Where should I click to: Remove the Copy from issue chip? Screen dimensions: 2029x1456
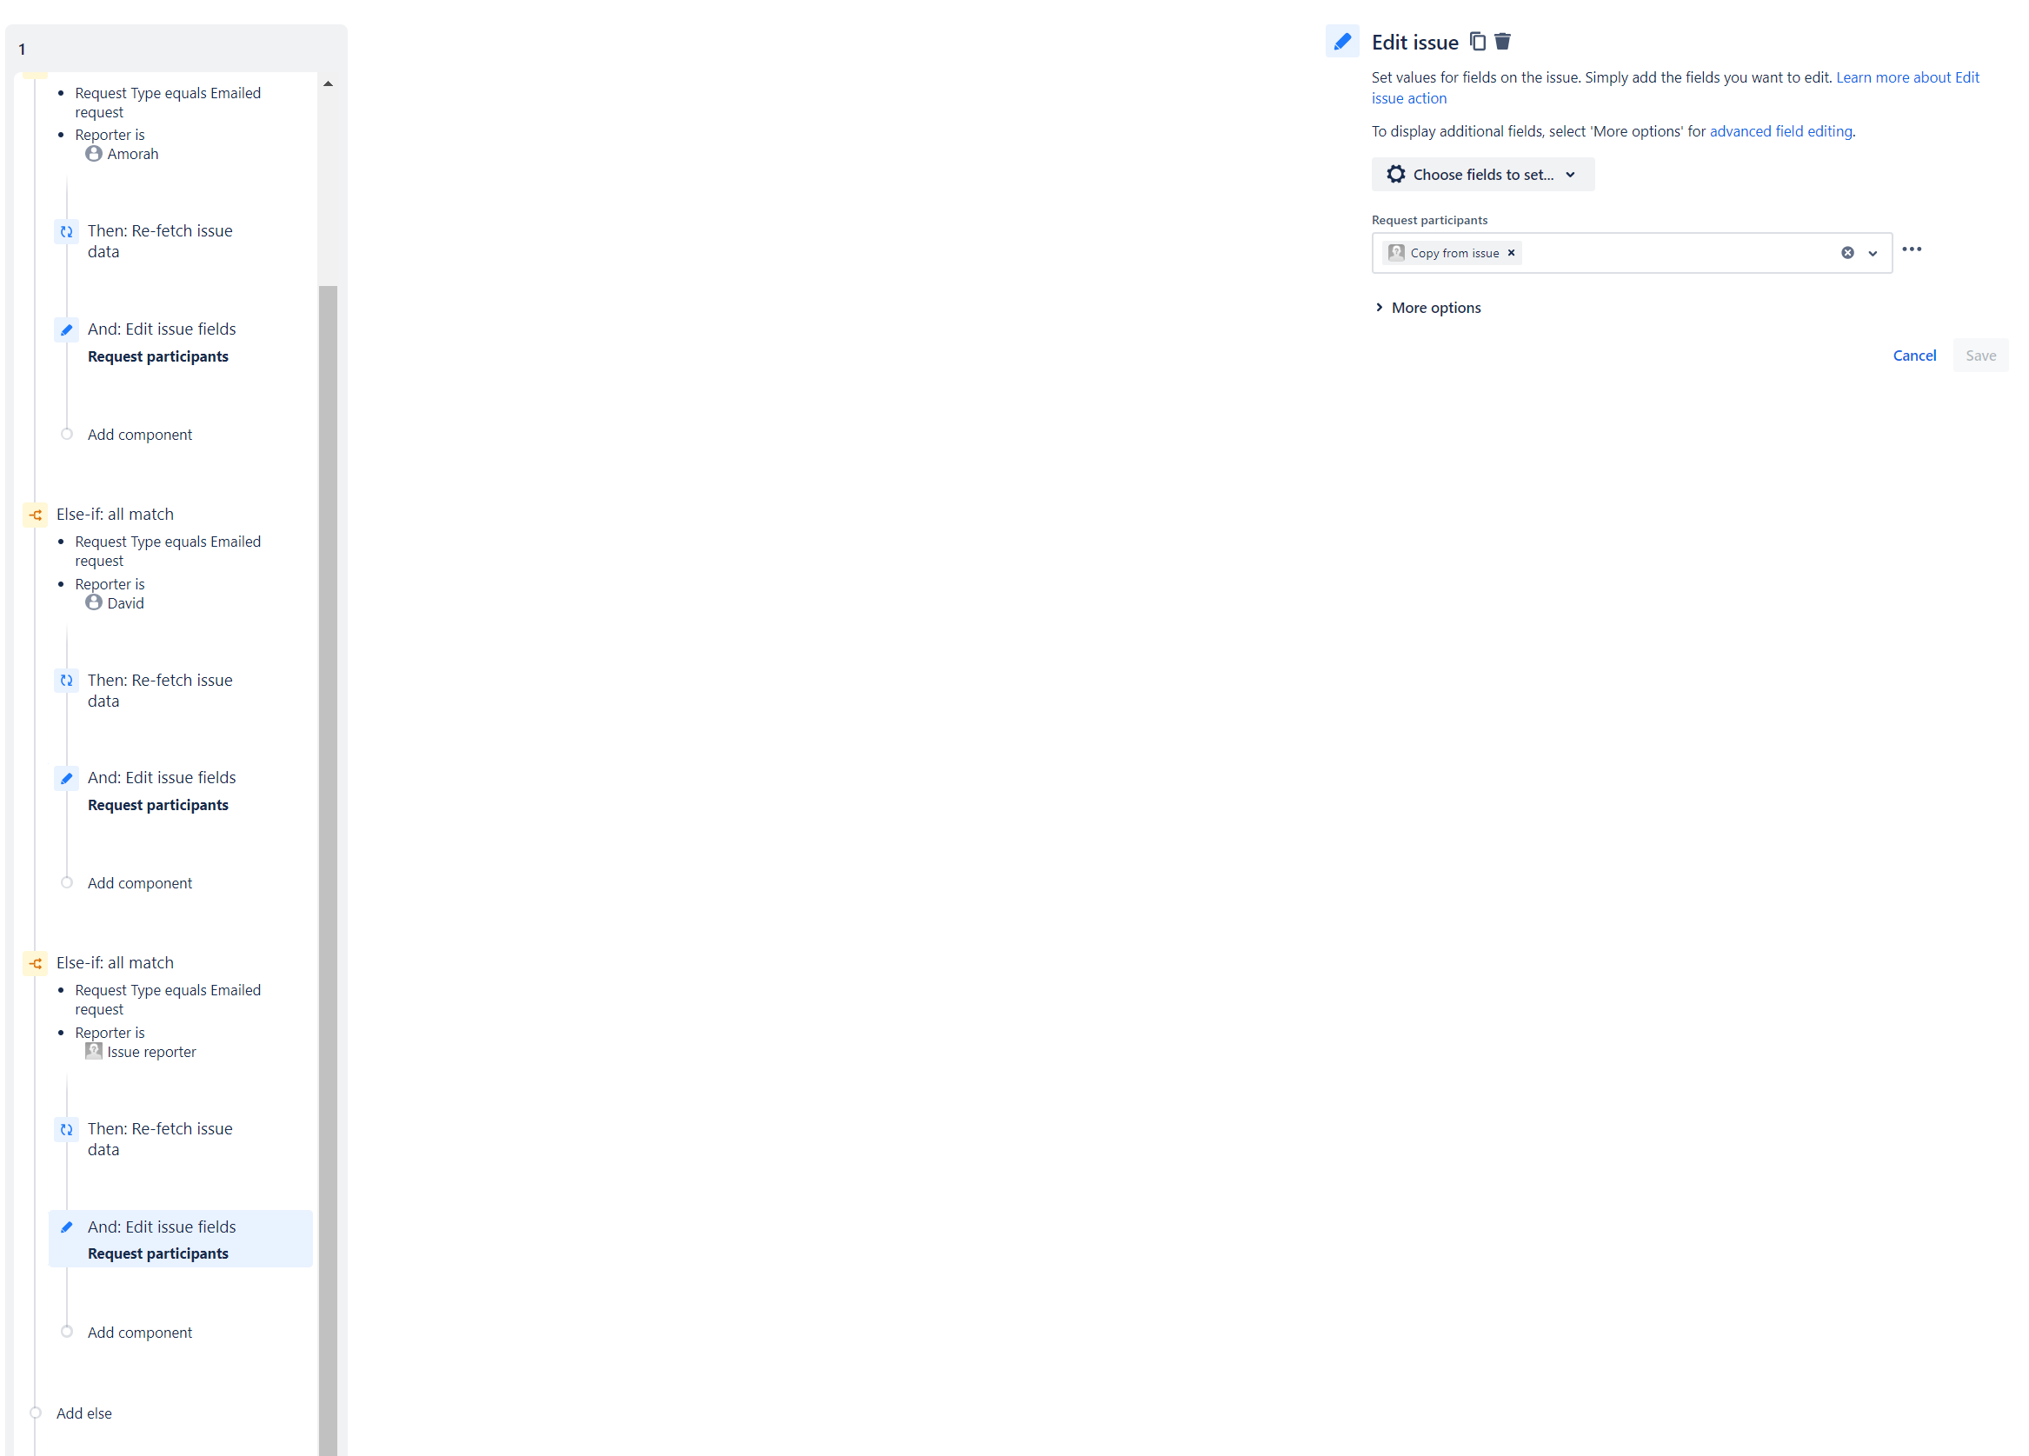[1511, 252]
